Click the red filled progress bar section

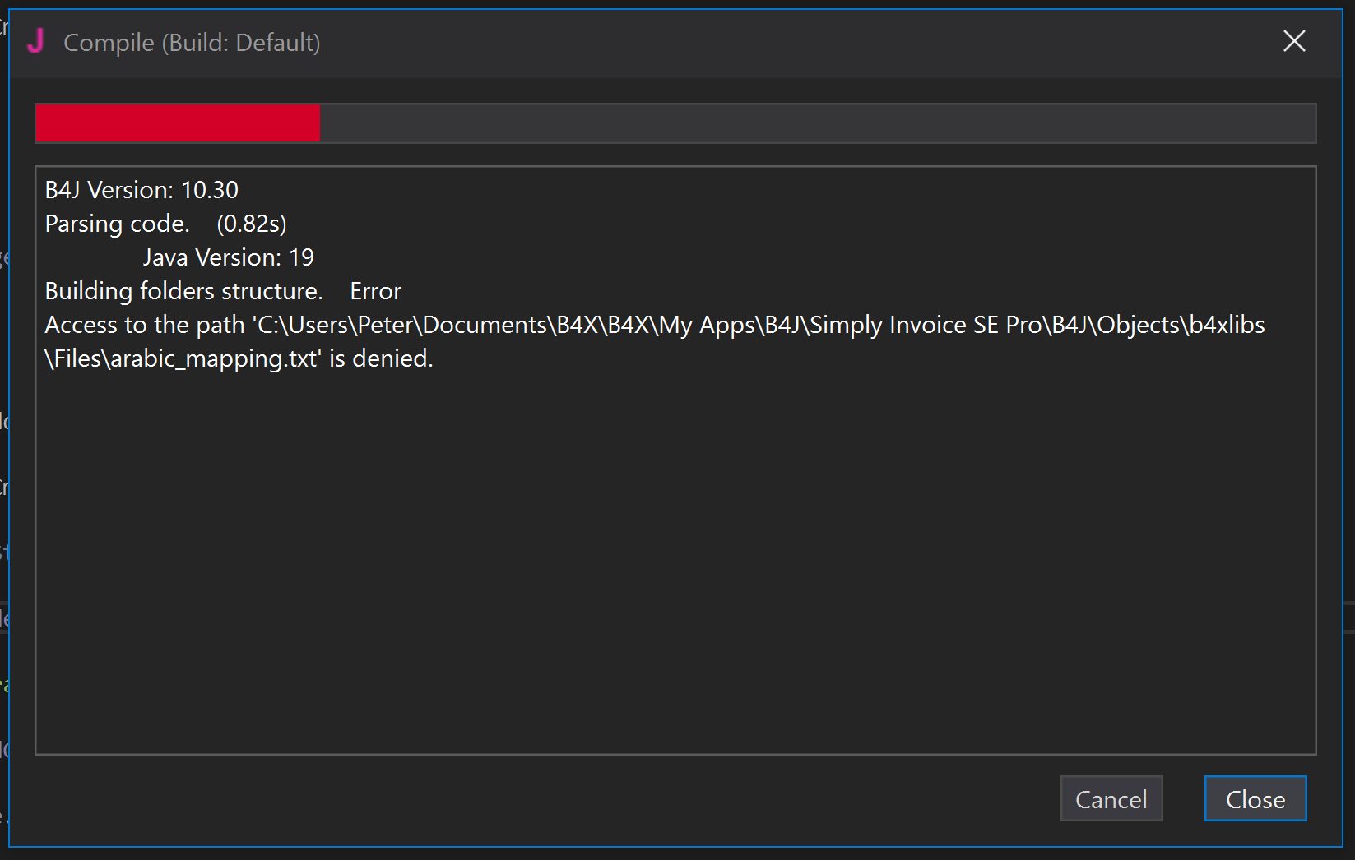coord(178,123)
